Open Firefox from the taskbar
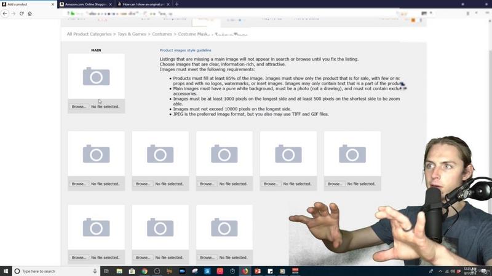492x276 pixels. click(x=245, y=271)
